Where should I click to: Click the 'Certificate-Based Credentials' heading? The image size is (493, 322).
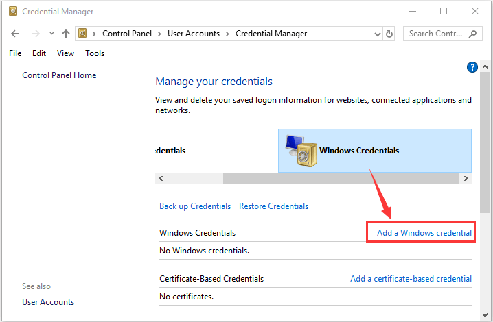211,279
